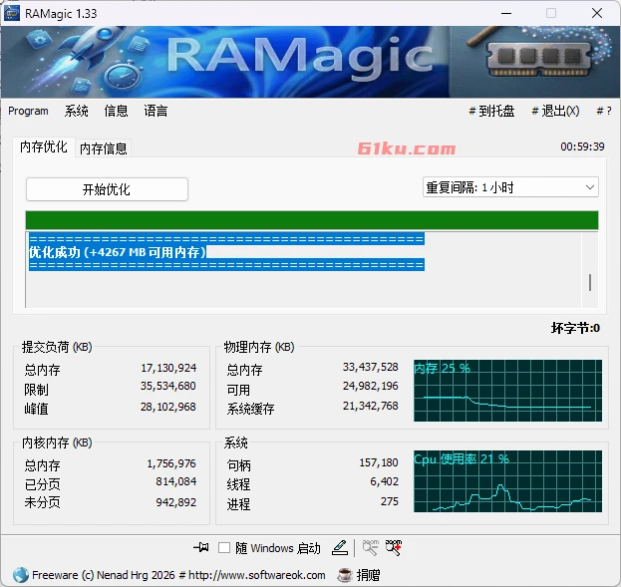Click the 系统缓存 value 21,342,768
This screenshot has height=587, width=621.
[x=370, y=406]
